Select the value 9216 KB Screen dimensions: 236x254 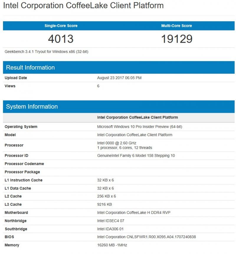104,204
